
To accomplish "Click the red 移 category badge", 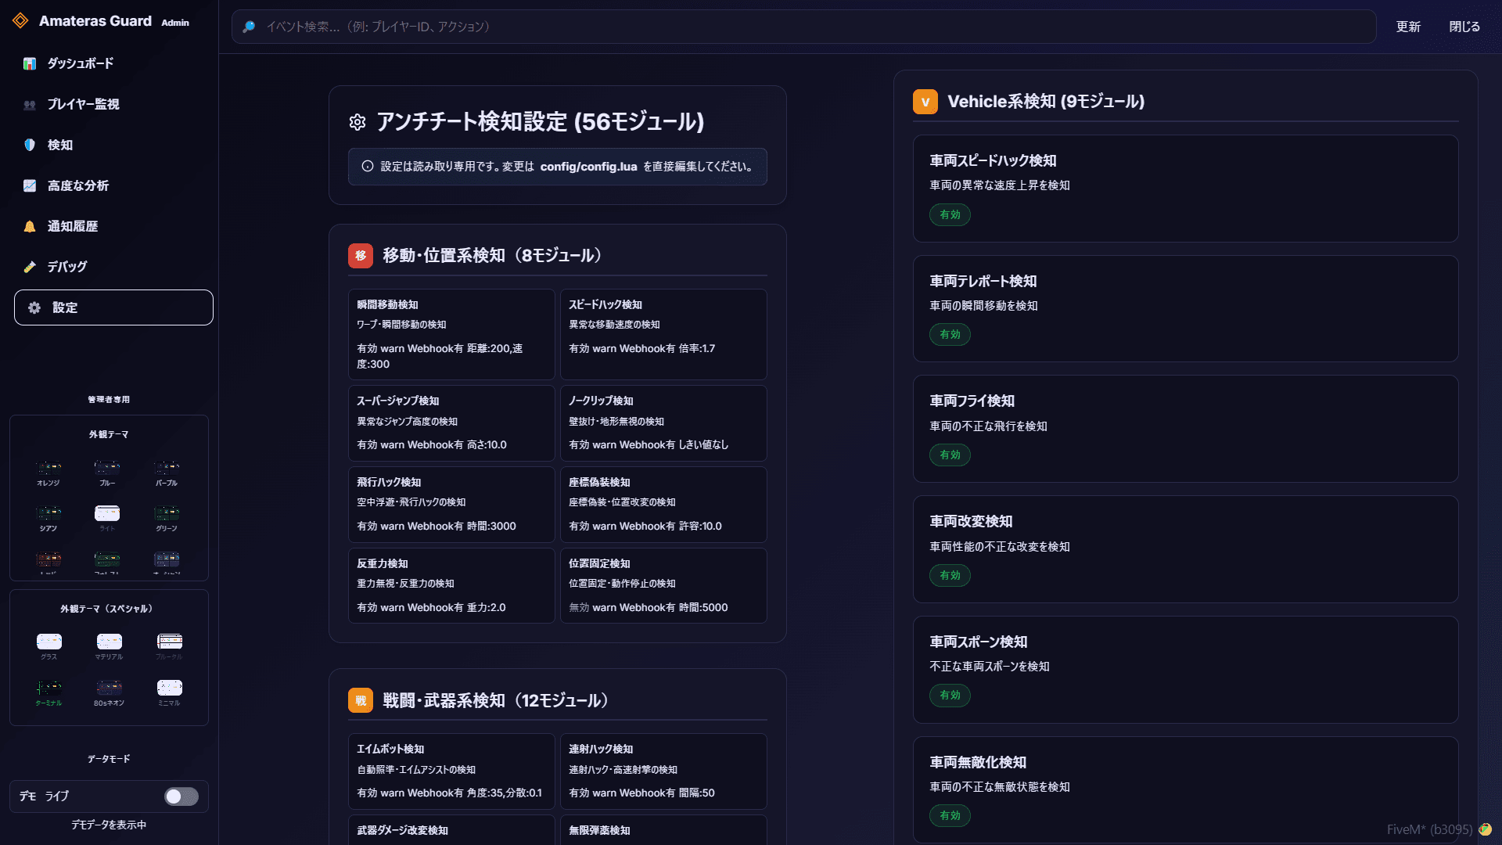I will 361,256.
